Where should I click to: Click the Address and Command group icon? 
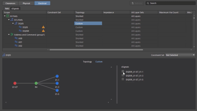coord(12,34)
